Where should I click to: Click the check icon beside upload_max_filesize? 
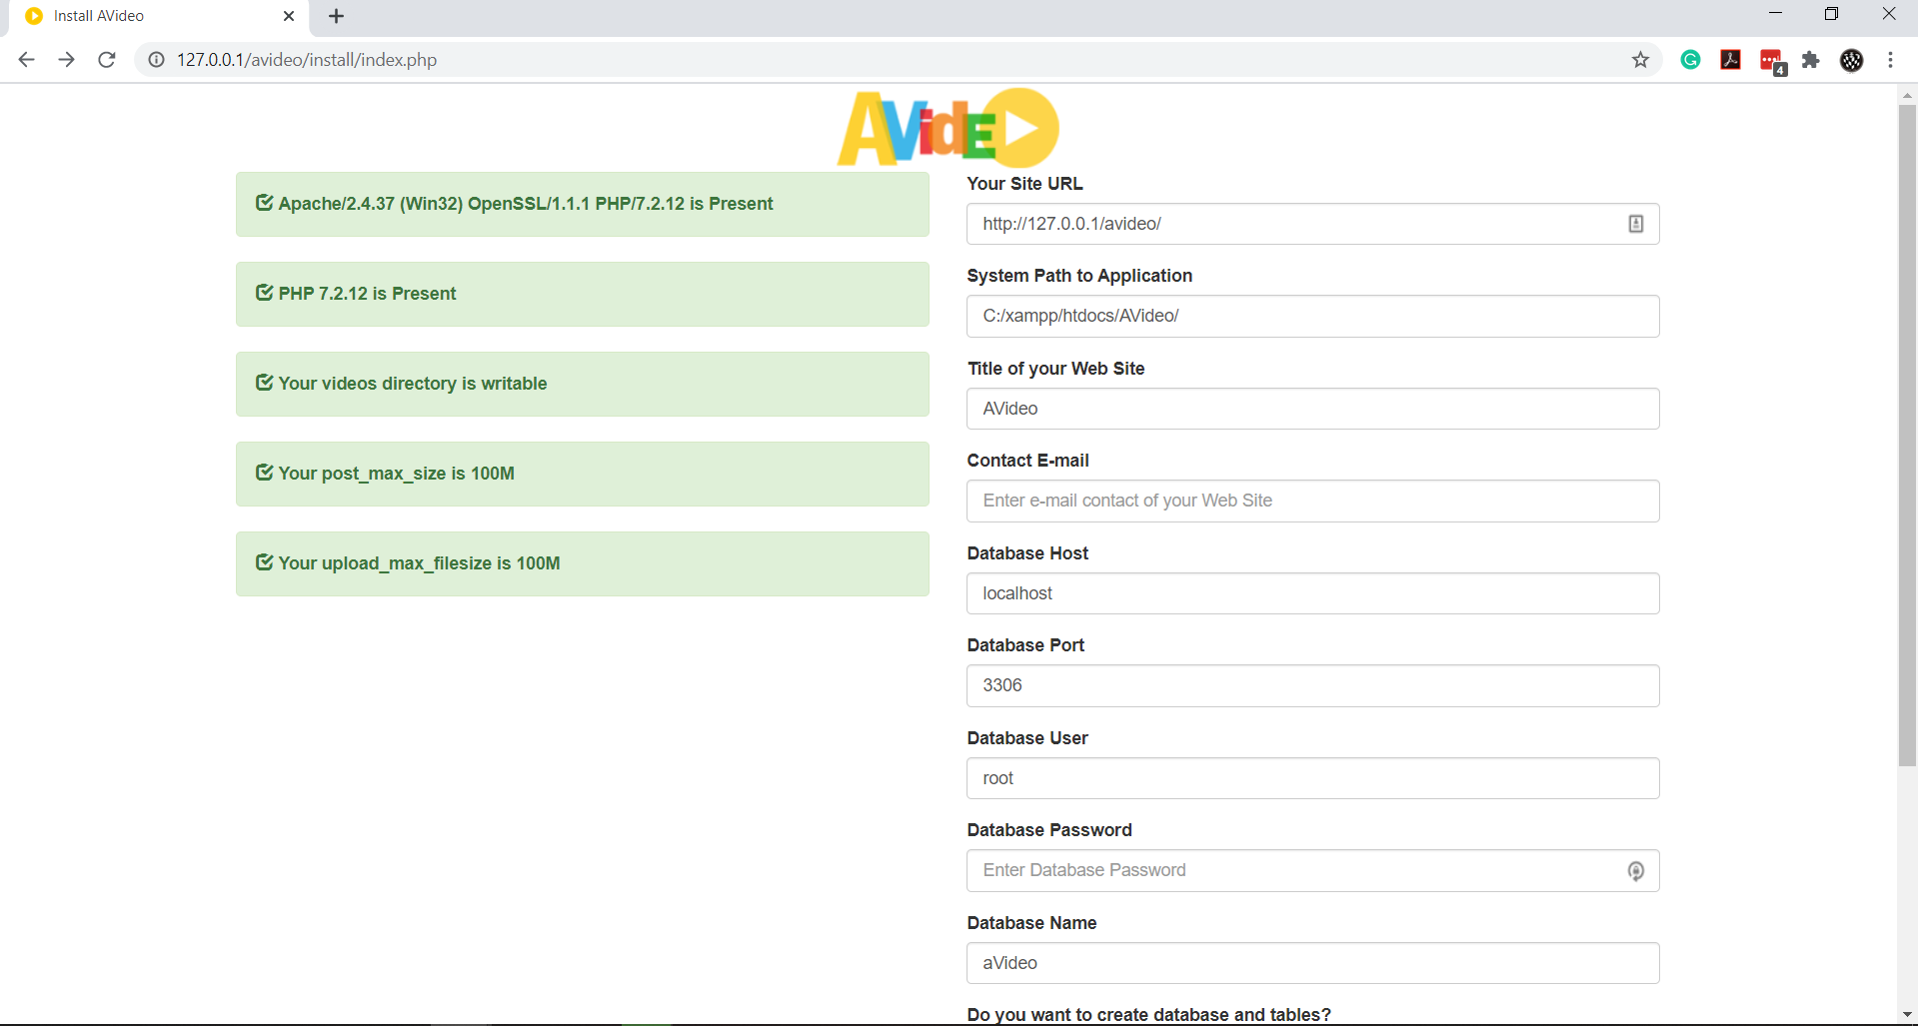264,562
